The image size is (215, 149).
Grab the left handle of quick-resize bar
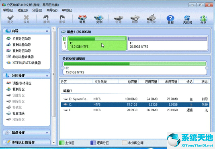pyautogui.click(x=63, y=68)
